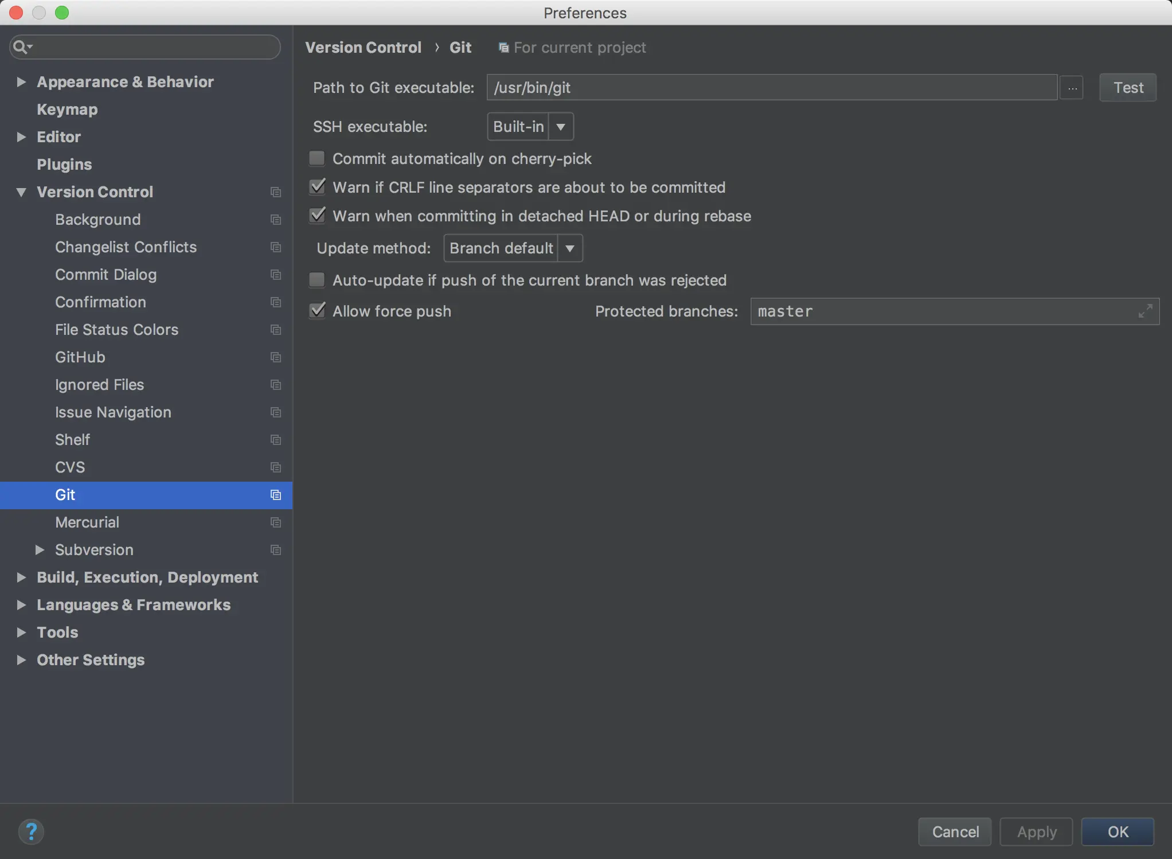Click project icon next to For current project
The width and height of the screenshot is (1172, 859).
[503, 48]
